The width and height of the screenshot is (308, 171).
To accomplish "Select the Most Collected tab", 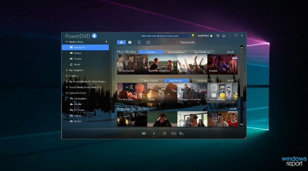I will [x=151, y=81].
